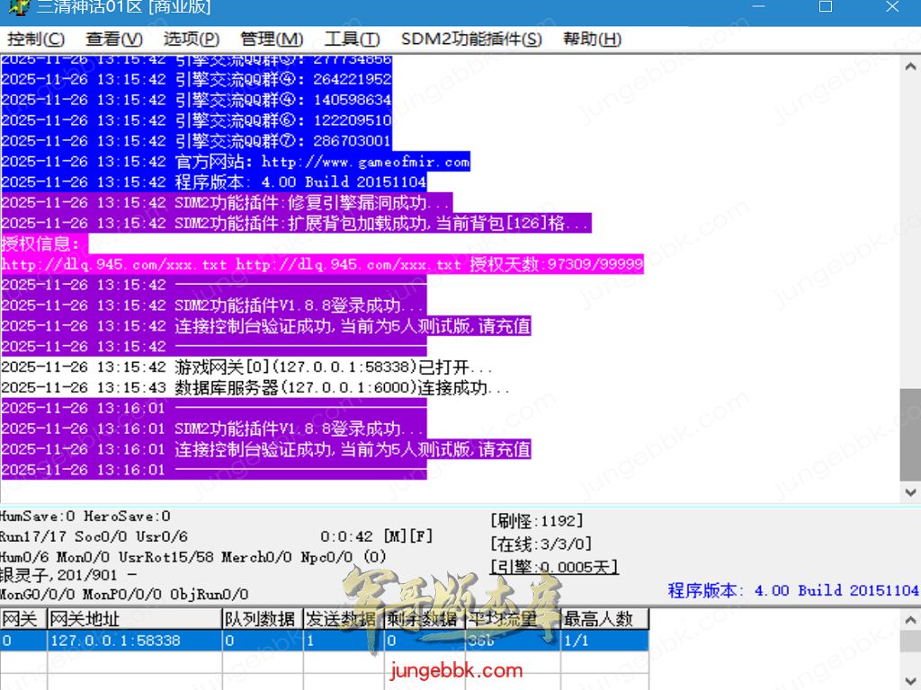
Task: Click the 队列数据 column header
Action: click(x=262, y=618)
